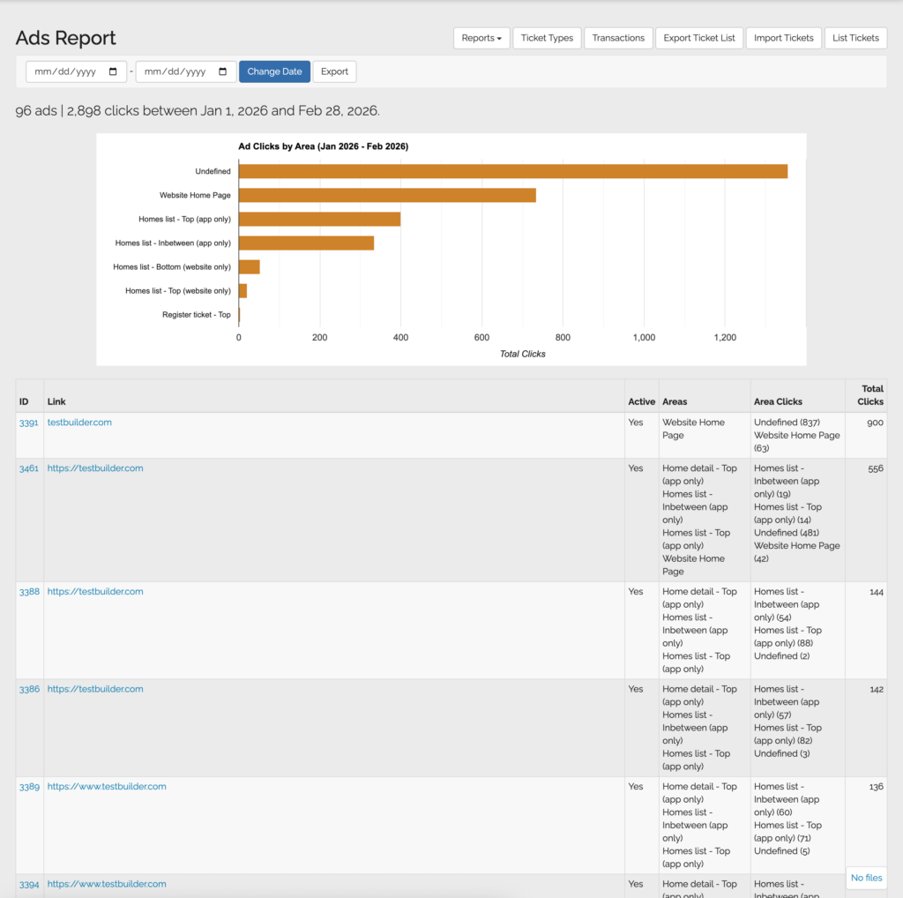The height and width of the screenshot is (898, 903).
Task: Click the Export button beside Change Date
Action: coord(334,71)
